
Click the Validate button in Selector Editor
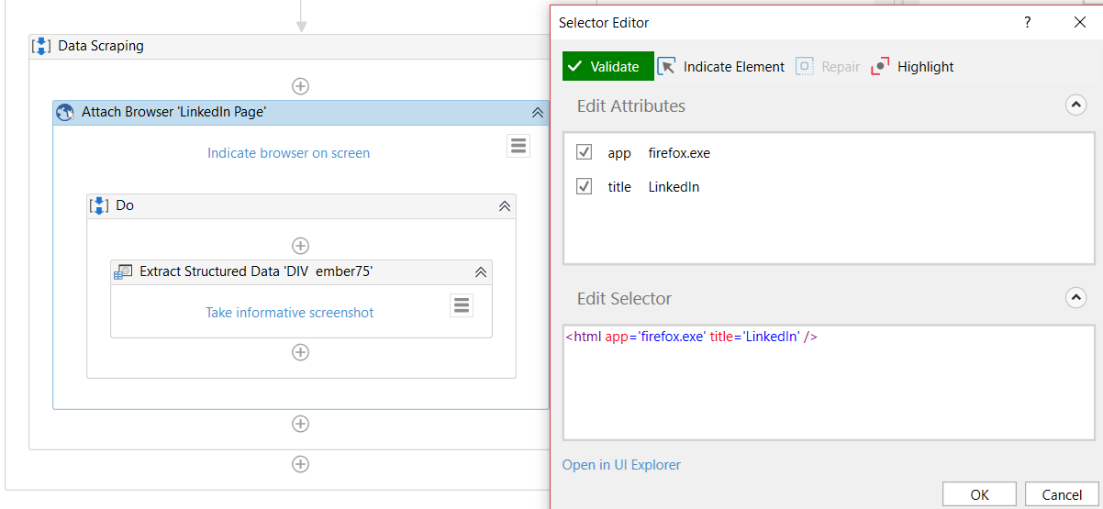[x=607, y=67]
